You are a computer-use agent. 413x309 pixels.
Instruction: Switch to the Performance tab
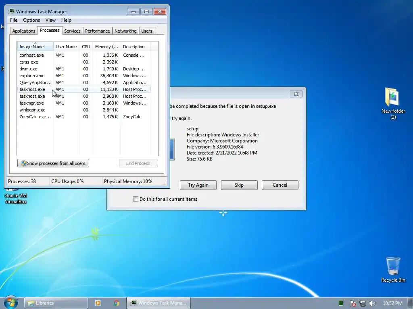[x=97, y=31]
